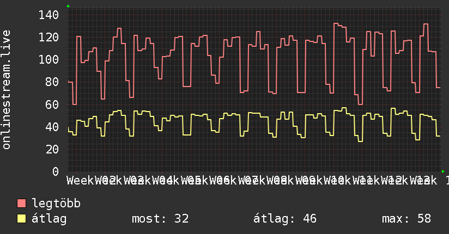Click the 'átlag: 46' statistic
Viewport: 449px width, 234px height.
pos(285,219)
